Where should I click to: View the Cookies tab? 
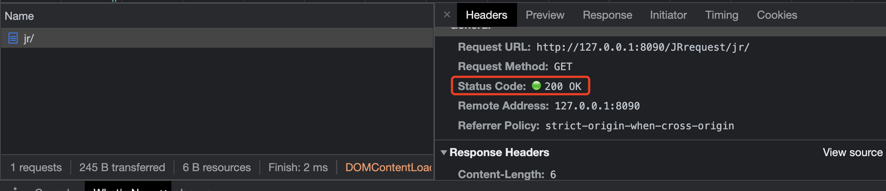pos(777,15)
